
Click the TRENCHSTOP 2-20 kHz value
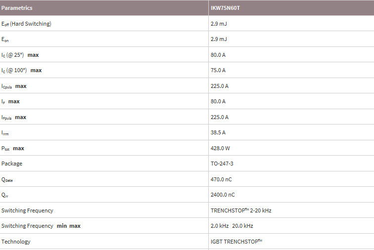click(x=241, y=210)
